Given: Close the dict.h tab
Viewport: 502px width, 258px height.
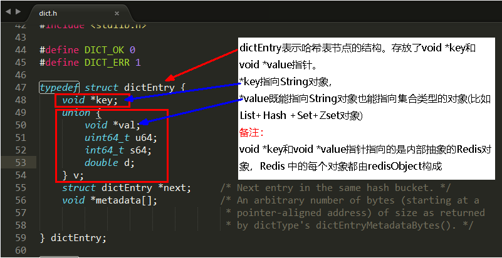Looking at the screenshot, I should click(x=117, y=13).
